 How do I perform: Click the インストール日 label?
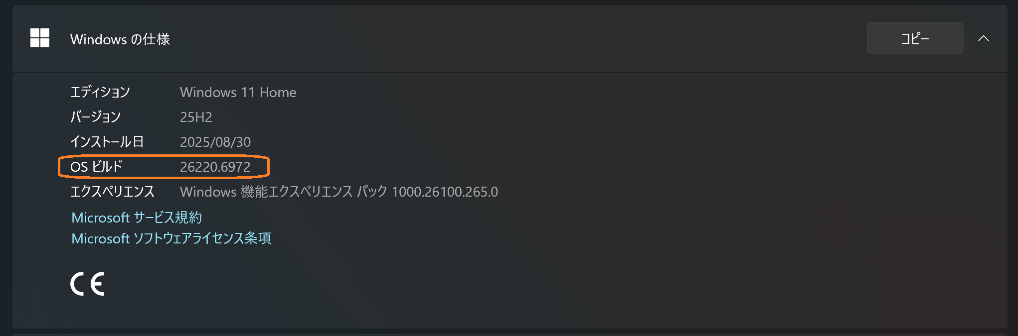pyautogui.click(x=108, y=142)
